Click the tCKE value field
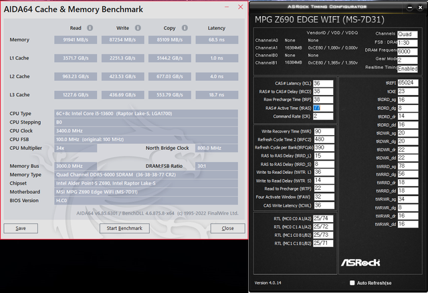Screen dimensions: 428x293 [x=408, y=91]
